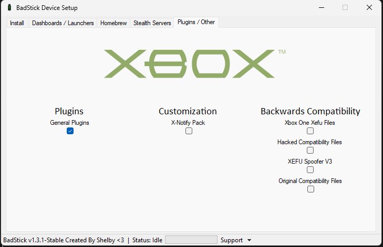The image size is (383, 247).
Task: Click the status progress bar
Action: pos(191,240)
